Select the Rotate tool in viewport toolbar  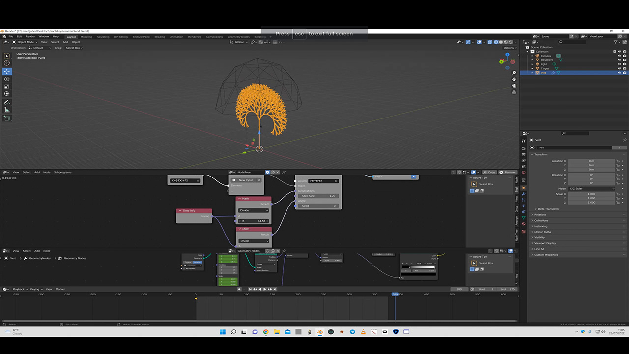tap(7, 79)
